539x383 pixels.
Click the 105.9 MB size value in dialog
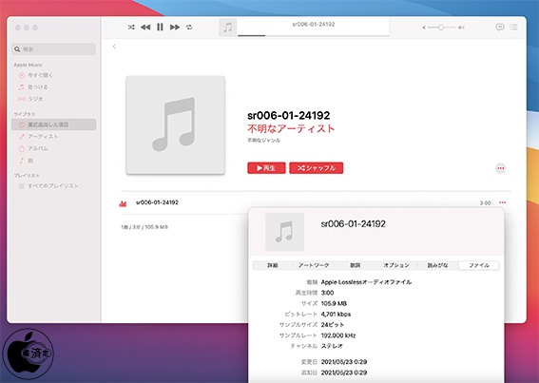point(334,303)
